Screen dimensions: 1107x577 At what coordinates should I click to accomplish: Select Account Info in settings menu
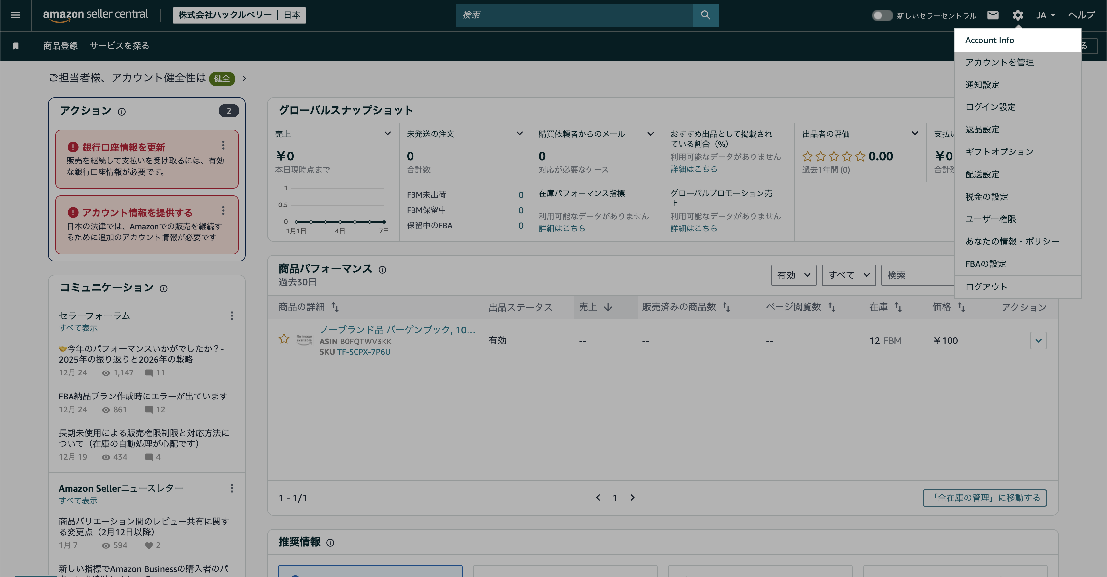[x=1018, y=41]
